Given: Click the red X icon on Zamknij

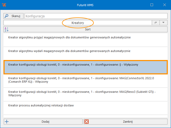Looking at the screenshot, I should click(87, 122).
